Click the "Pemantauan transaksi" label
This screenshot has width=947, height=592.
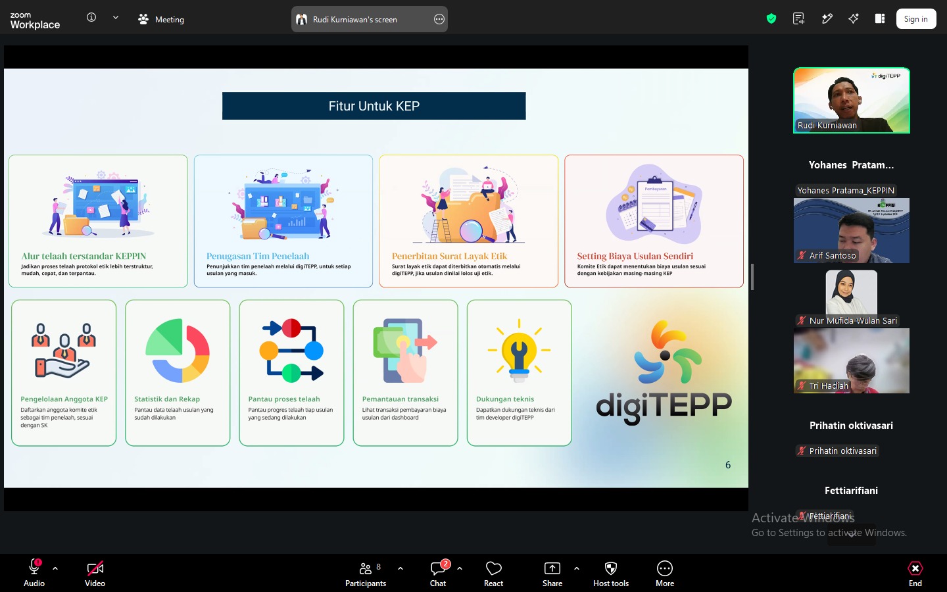(x=401, y=399)
